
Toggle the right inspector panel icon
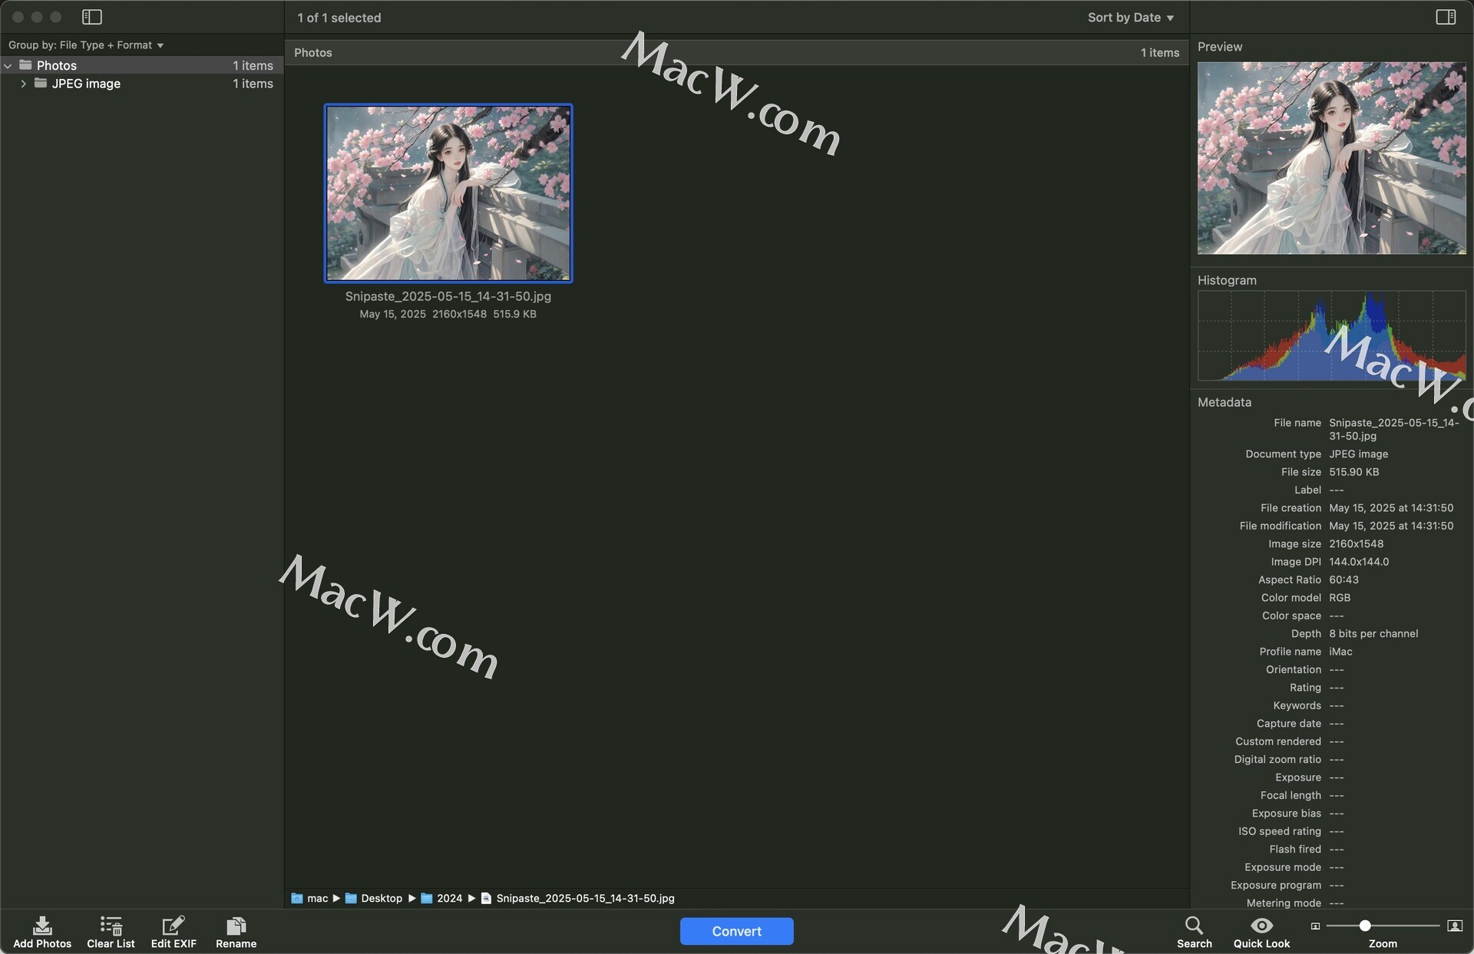coord(1446,17)
